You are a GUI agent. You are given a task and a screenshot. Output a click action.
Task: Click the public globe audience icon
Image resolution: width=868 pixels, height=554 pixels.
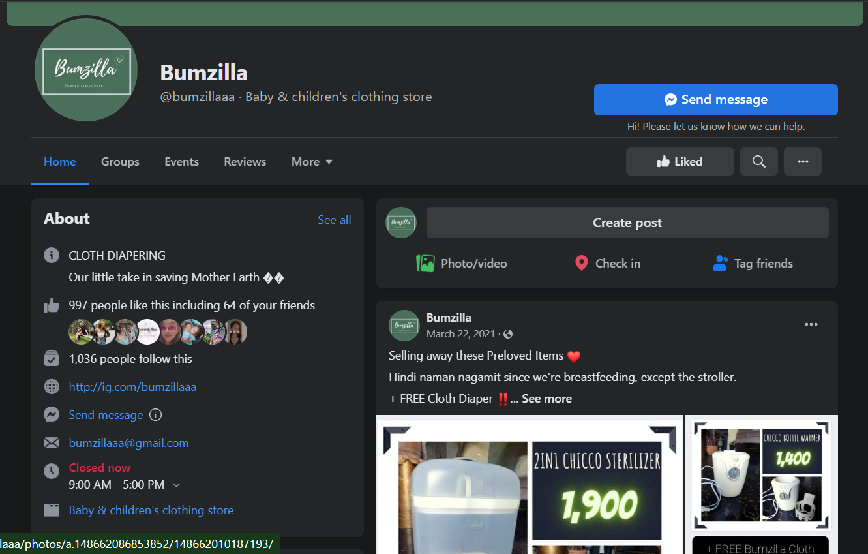pyautogui.click(x=508, y=334)
